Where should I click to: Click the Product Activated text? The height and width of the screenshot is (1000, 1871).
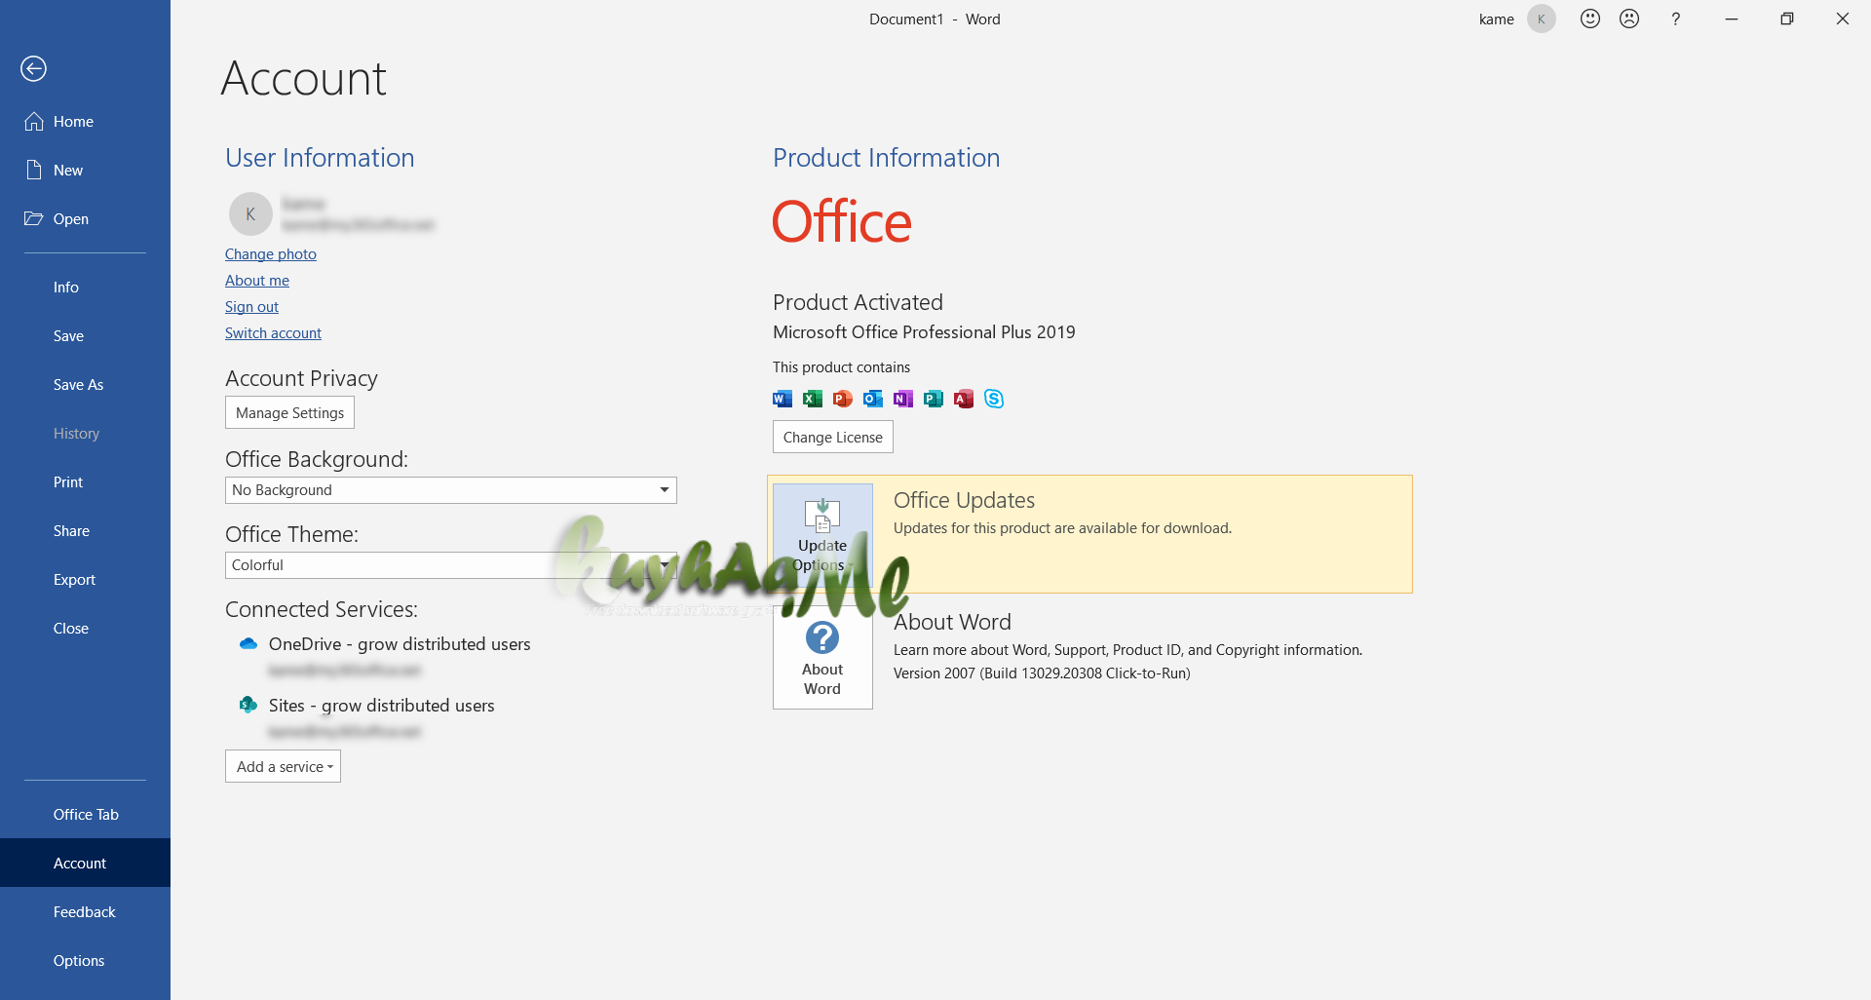[x=858, y=302]
